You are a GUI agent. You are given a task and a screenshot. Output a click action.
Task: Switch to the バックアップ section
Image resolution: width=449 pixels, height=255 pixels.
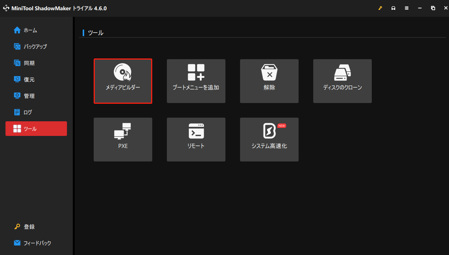tap(36, 47)
